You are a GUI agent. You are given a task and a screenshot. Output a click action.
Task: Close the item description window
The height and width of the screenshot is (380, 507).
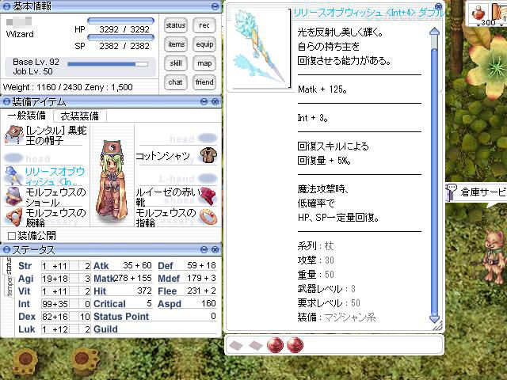(x=439, y=6)
